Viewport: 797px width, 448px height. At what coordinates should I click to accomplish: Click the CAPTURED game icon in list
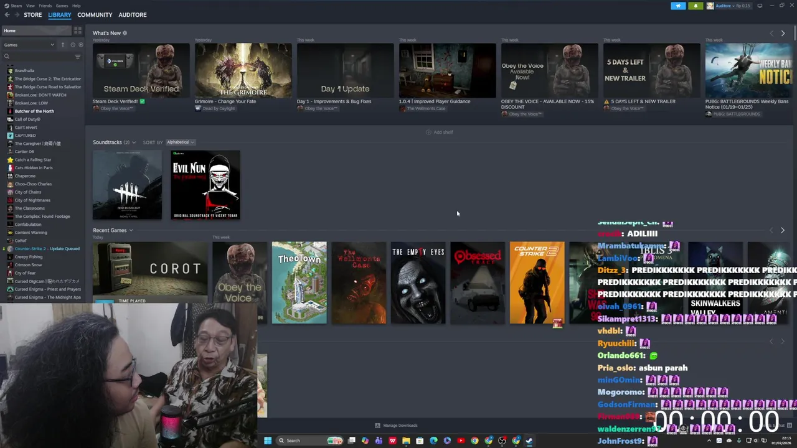(10, 136)
